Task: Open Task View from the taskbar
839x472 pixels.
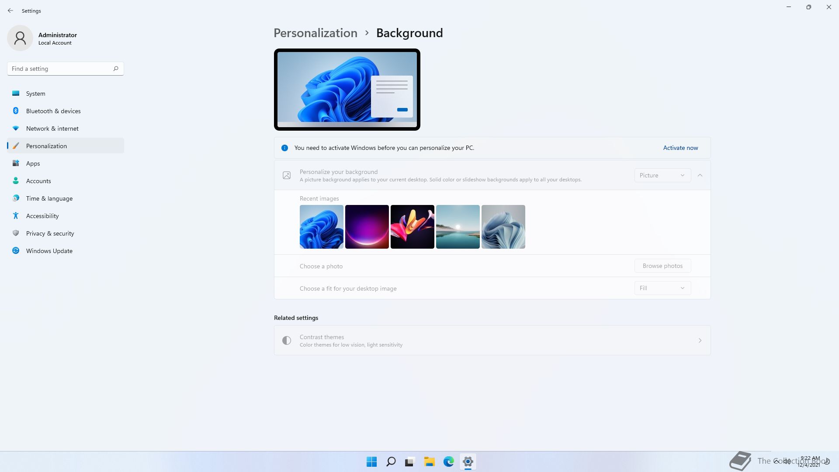Action: tap(409, 462)
